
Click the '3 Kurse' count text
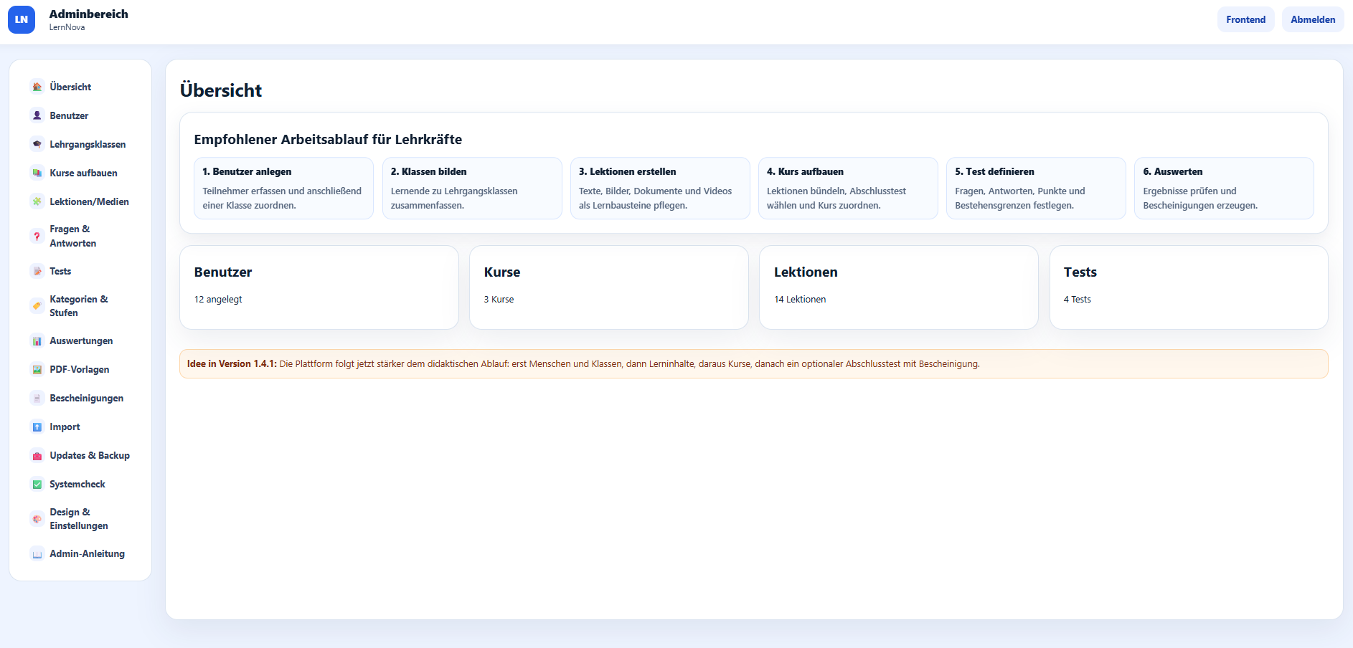[x=499, y=300]
